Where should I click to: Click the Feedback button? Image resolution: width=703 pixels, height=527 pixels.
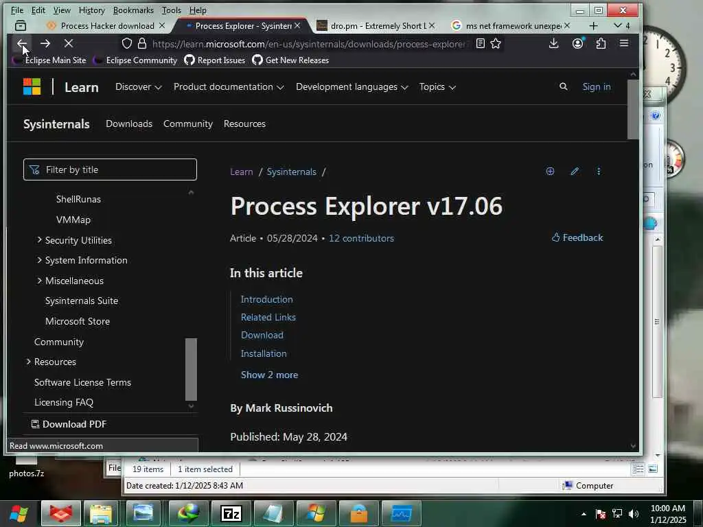(577, 237)
